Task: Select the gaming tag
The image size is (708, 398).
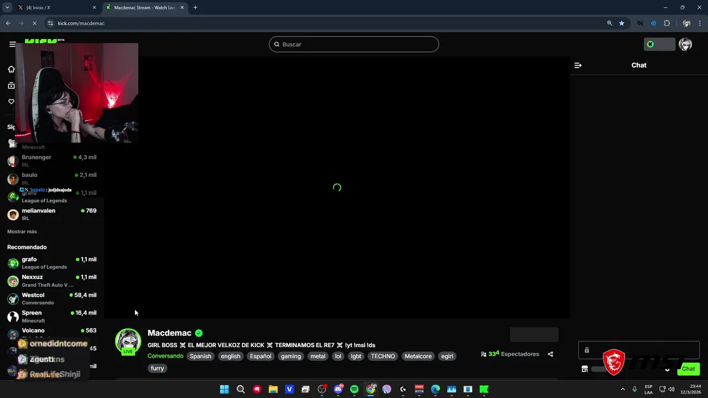Action: (x=291, y=356)
